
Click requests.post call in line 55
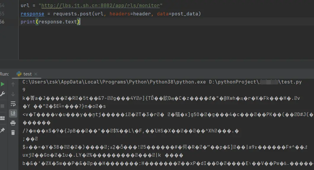click(x=73, y=14)
